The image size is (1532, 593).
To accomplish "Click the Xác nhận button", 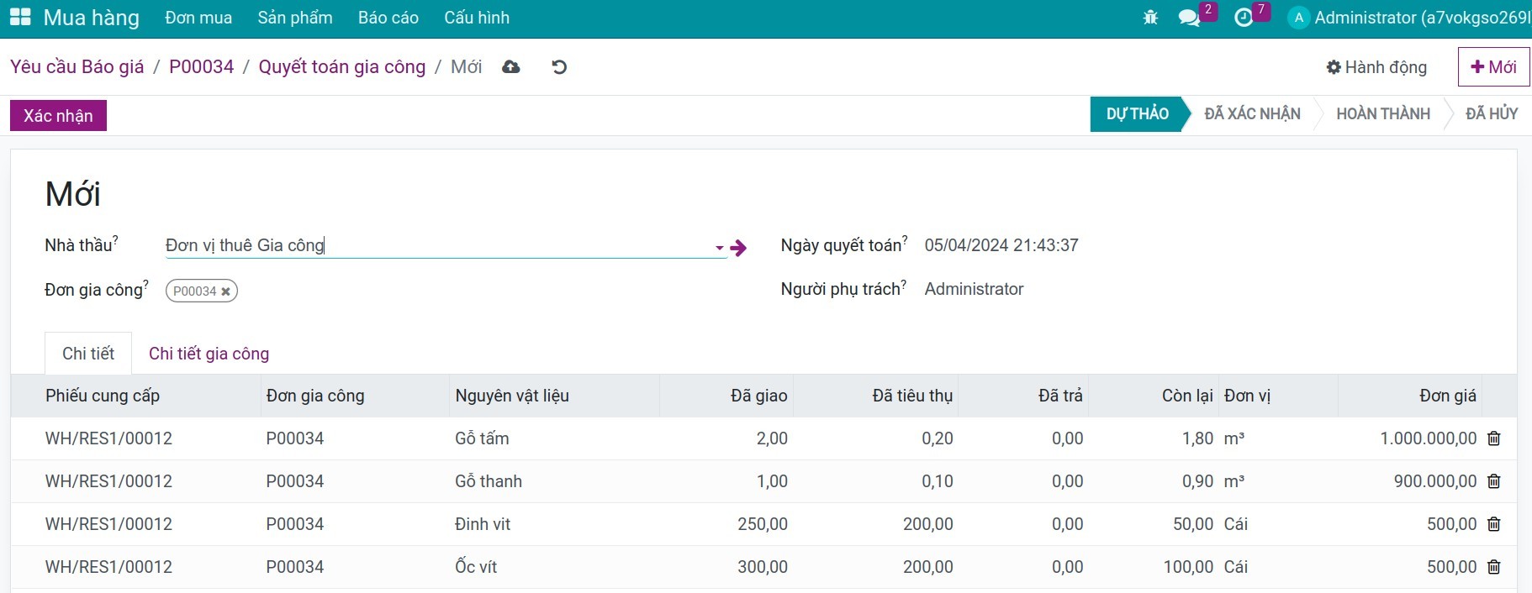I will (58, 116).
